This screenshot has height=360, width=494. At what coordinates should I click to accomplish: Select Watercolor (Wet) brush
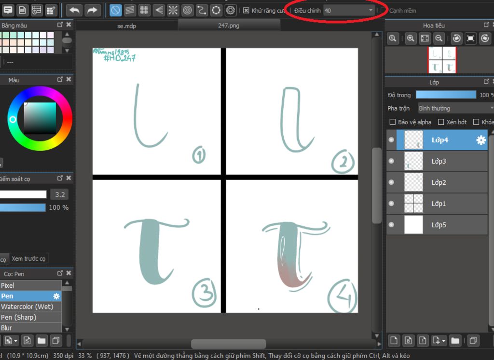(x=30, y=307)
